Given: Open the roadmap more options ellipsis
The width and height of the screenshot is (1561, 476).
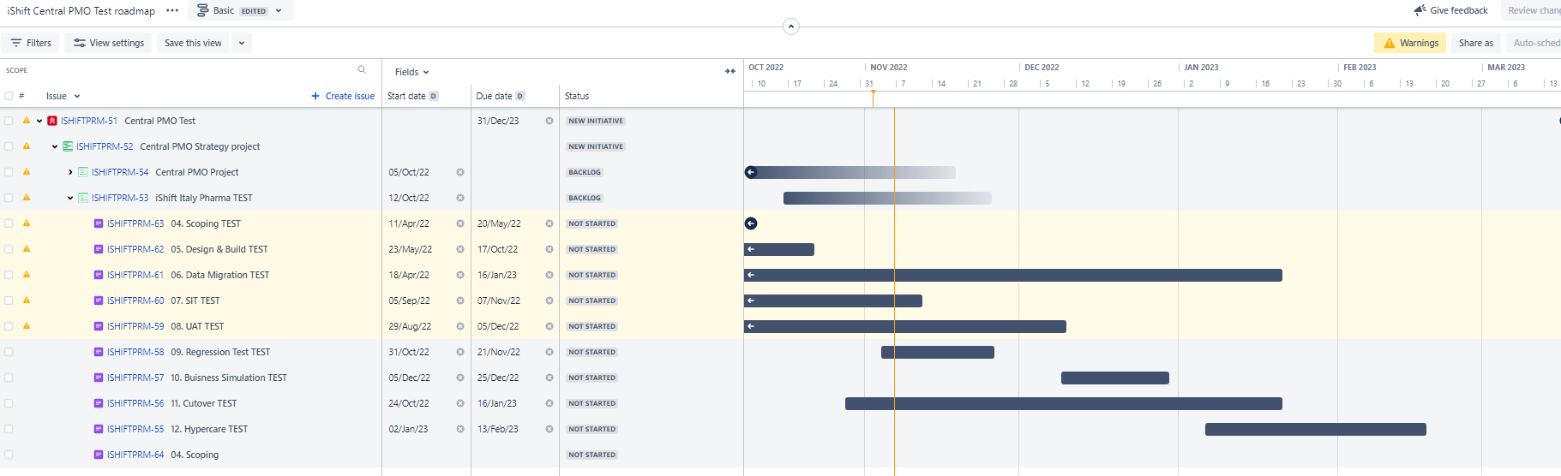Looking at the screenshot, I should click(x=172, y=11).
